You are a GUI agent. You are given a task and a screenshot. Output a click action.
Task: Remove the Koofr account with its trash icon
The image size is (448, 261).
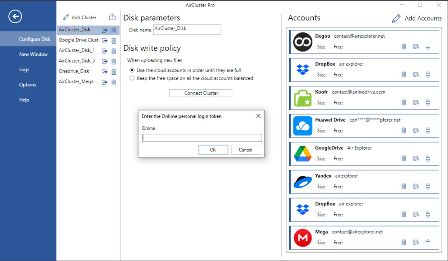(x=404, y=102)
